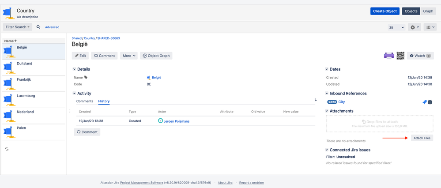Open the About Jira footer link

[225, 183]
